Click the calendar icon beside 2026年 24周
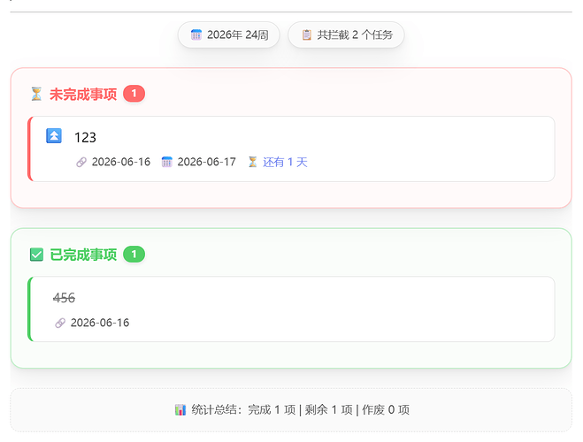583x442 pixels. click(x=196, y=34)
